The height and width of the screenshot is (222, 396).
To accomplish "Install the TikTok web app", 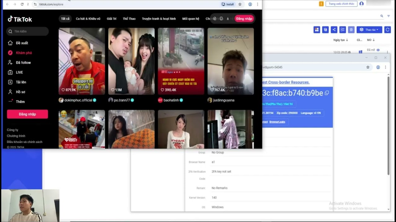I will tap(228, 4).
